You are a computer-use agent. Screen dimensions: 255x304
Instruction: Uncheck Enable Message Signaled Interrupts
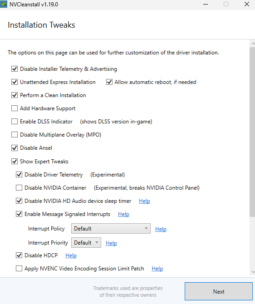tap(19, 214)
